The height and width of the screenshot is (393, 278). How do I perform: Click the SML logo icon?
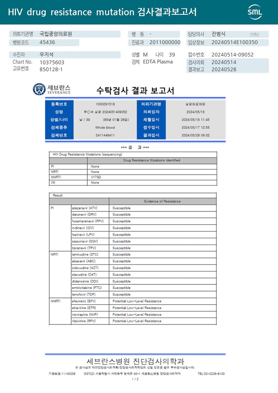tap(255, 12)
